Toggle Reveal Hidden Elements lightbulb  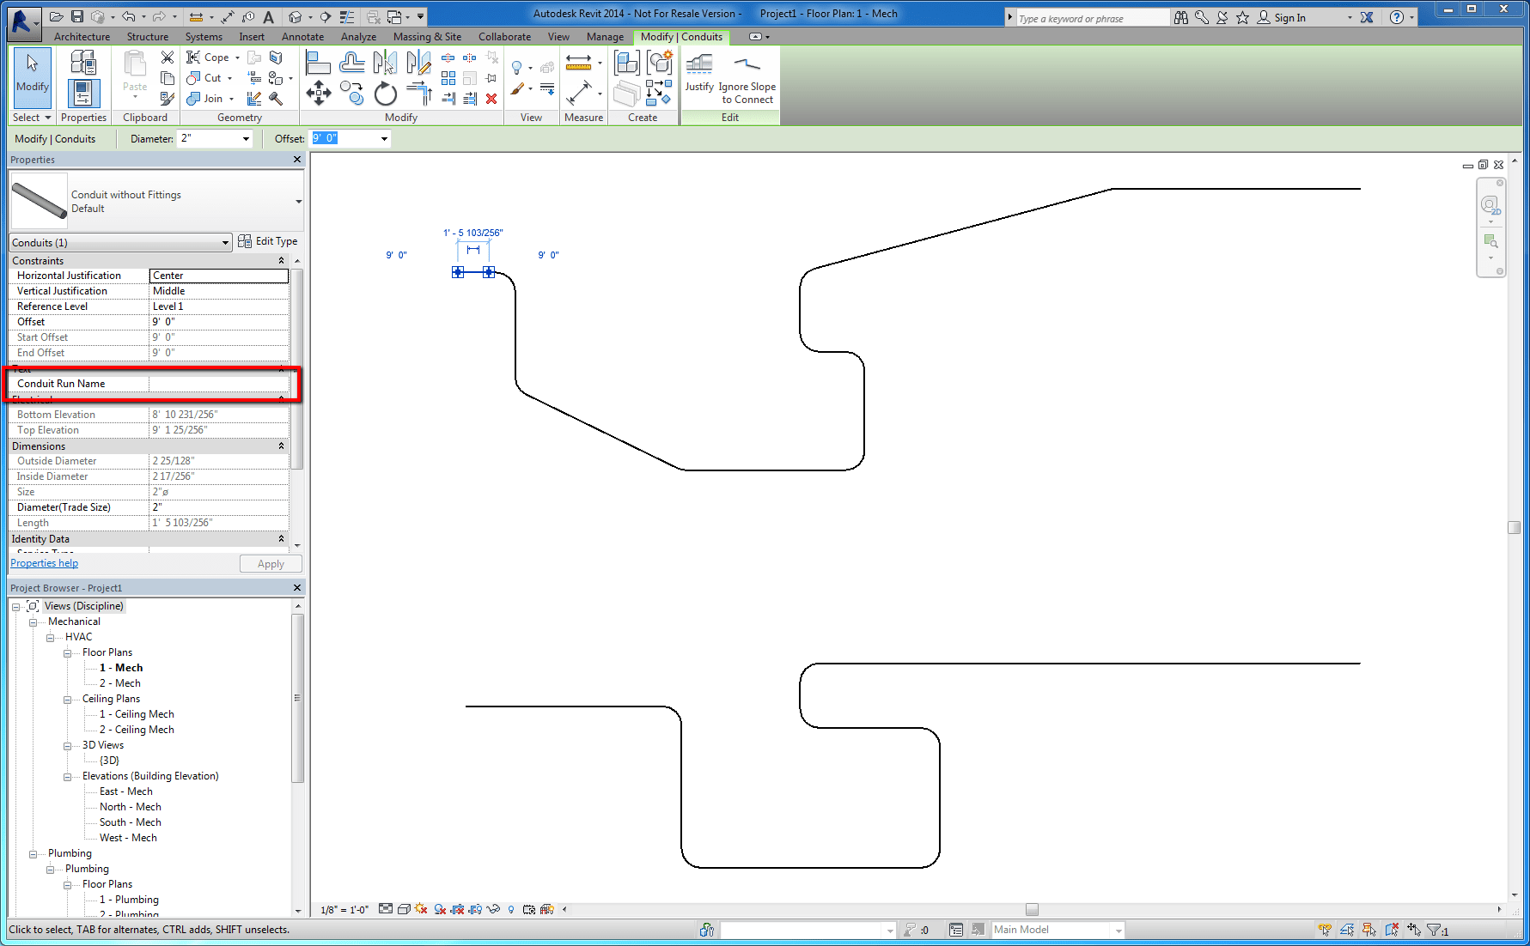click(x=510, y=909)
